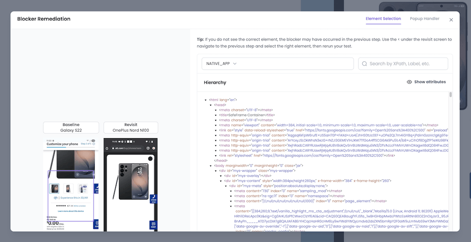This screenshot has width=471, height=242.
Task: Collapse the head node arrow
Action: tap(211, 105)
